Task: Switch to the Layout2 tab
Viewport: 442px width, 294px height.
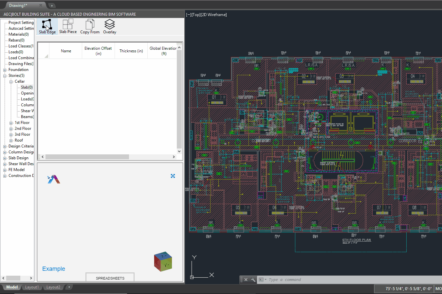Action: pos(53,287)
